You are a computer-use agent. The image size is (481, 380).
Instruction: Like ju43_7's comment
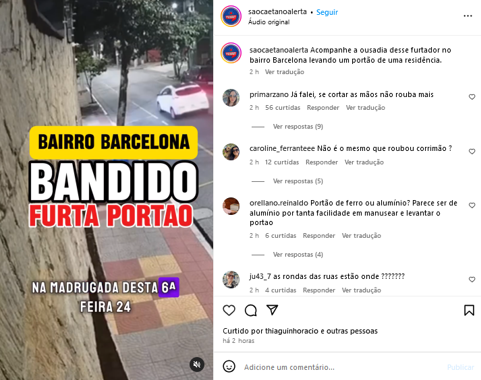click(x=472, y=280)
